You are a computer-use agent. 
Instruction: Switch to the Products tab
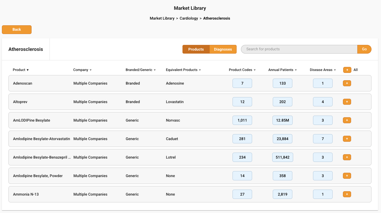(x=196, y=49)
